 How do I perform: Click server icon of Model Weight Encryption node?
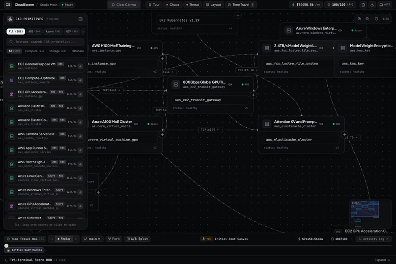click(343, 48)
